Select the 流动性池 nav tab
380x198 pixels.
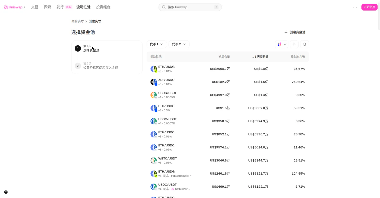(84, 7)
